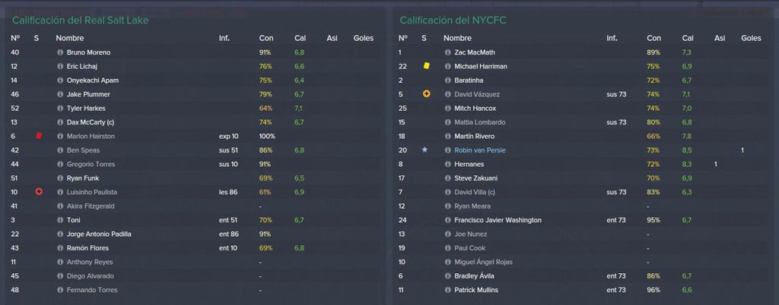
Task: Click the Calificación del NYCFC heading
Action: (x=453, y=20)
